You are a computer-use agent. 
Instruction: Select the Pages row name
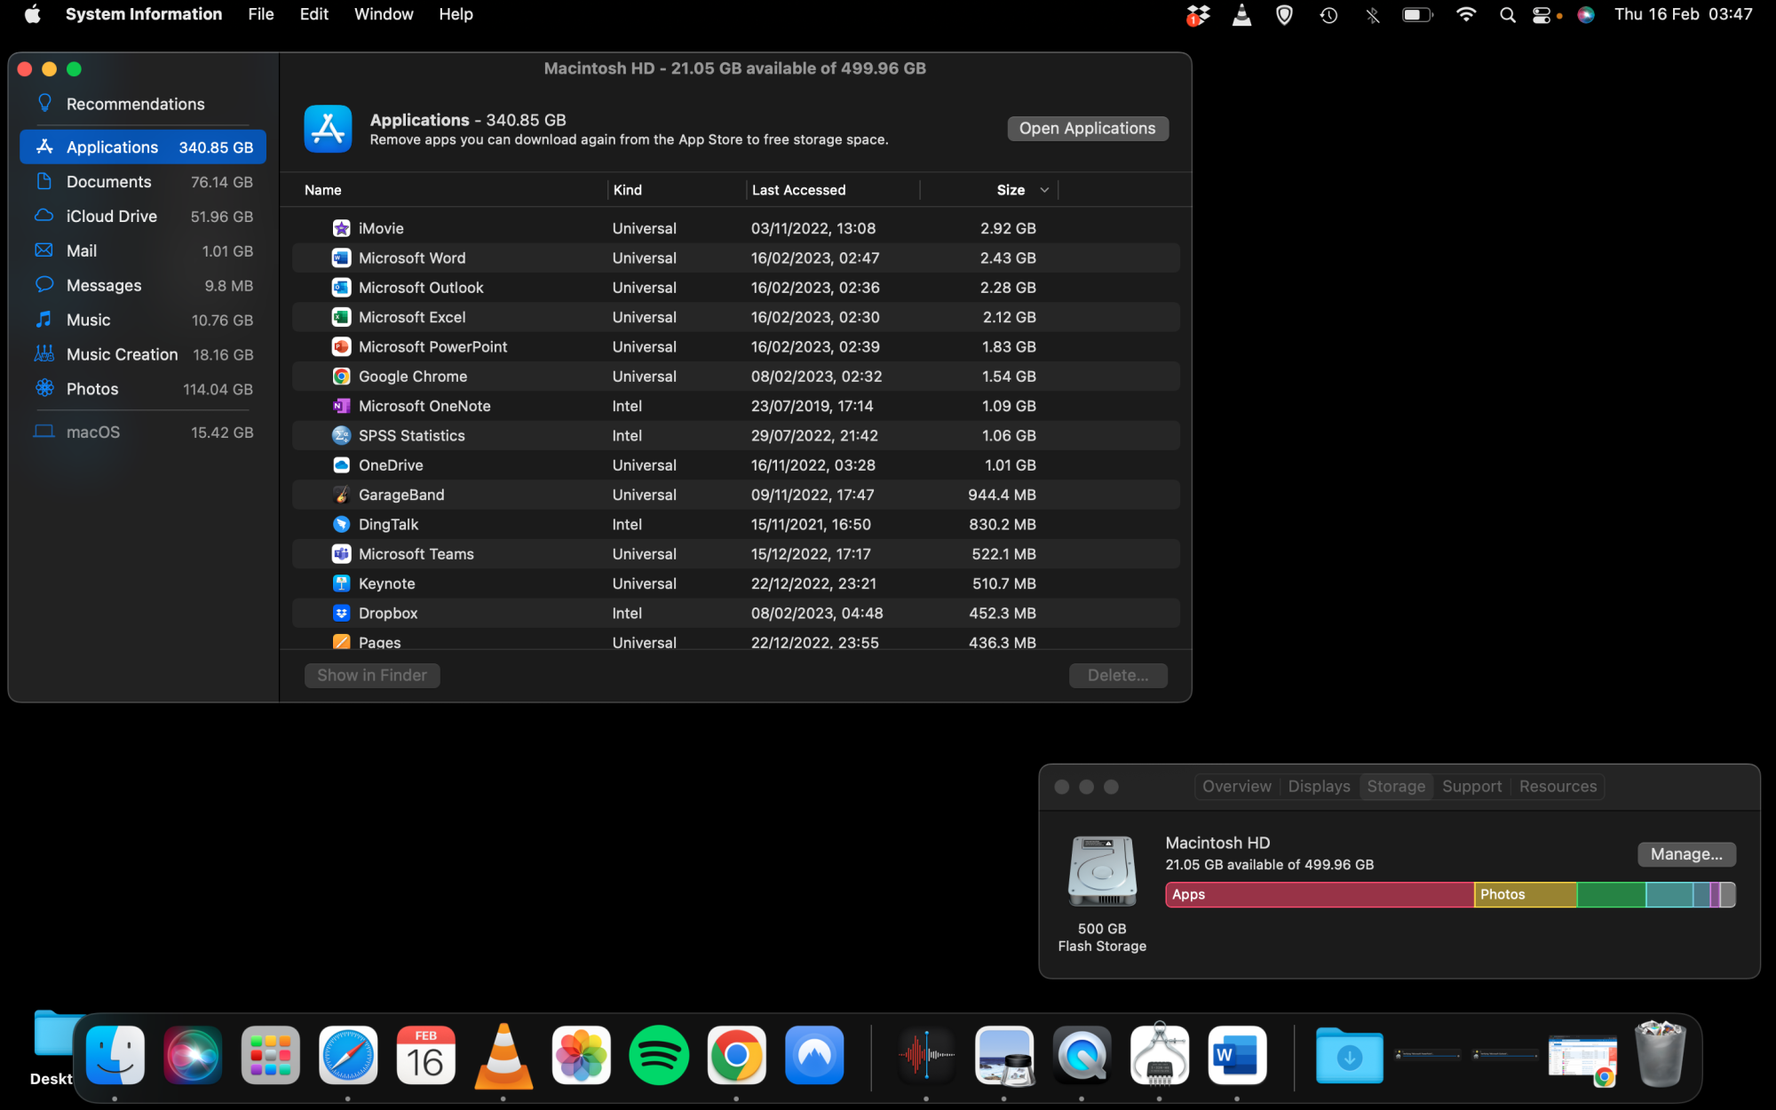click(x=379, y=642)
